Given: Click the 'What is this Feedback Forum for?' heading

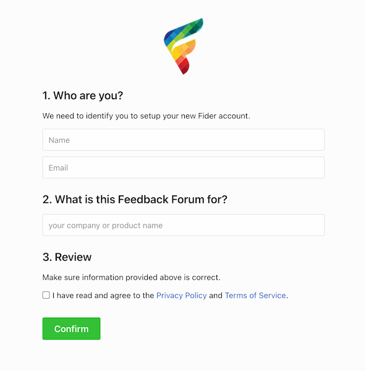Looking at the screenshot, I should point(135,199).
